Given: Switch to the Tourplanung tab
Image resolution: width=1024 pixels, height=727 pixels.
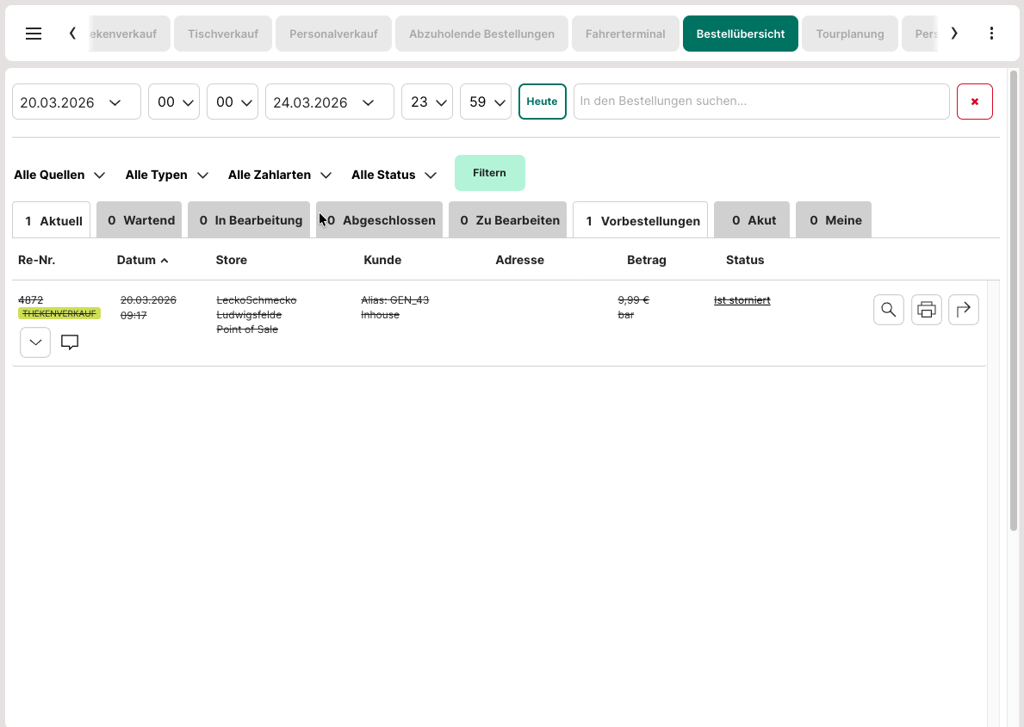Looking at the screenshot, I should [x=849, y=34].
